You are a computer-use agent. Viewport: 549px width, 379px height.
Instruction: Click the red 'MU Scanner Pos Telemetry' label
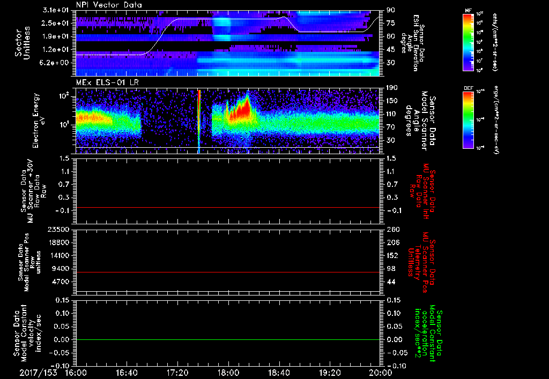[x=422, y=262]
